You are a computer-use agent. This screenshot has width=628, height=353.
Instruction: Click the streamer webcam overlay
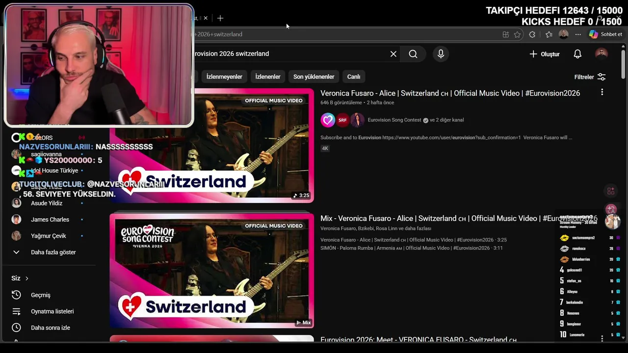tap(99, 66)
